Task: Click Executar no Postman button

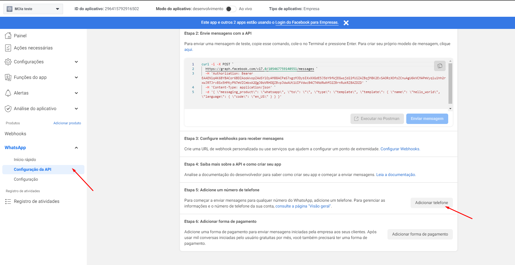Action: (377, 119)
